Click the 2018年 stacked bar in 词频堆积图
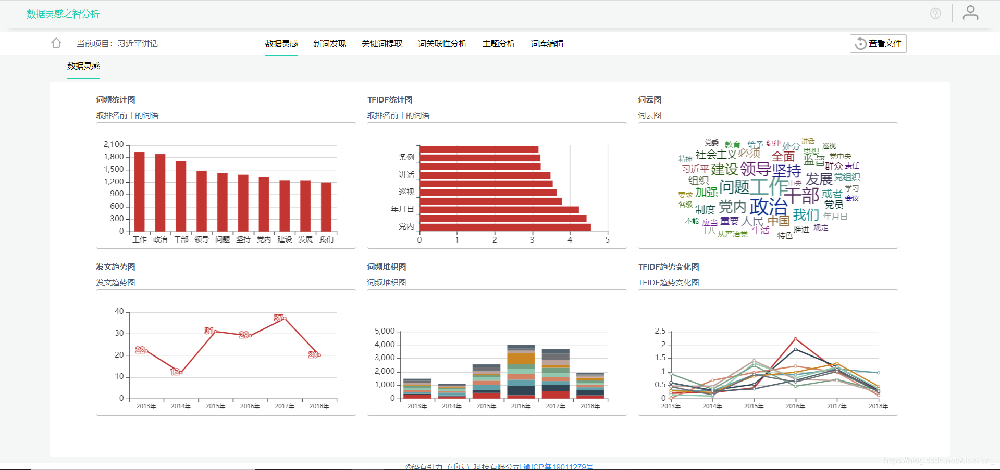 pyautogui.click(x=590, y=386)
